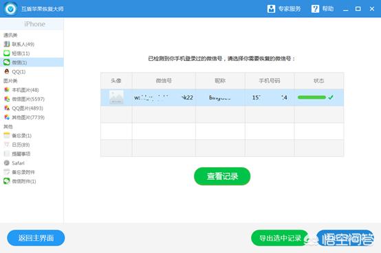The width and height of the screenshot is (381, 253).
Task: Click the icon beside 微信附件(1)
Action: click(x=7, y=181)
